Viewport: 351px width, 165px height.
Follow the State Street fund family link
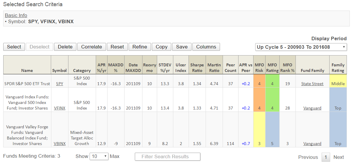(312, 84)
